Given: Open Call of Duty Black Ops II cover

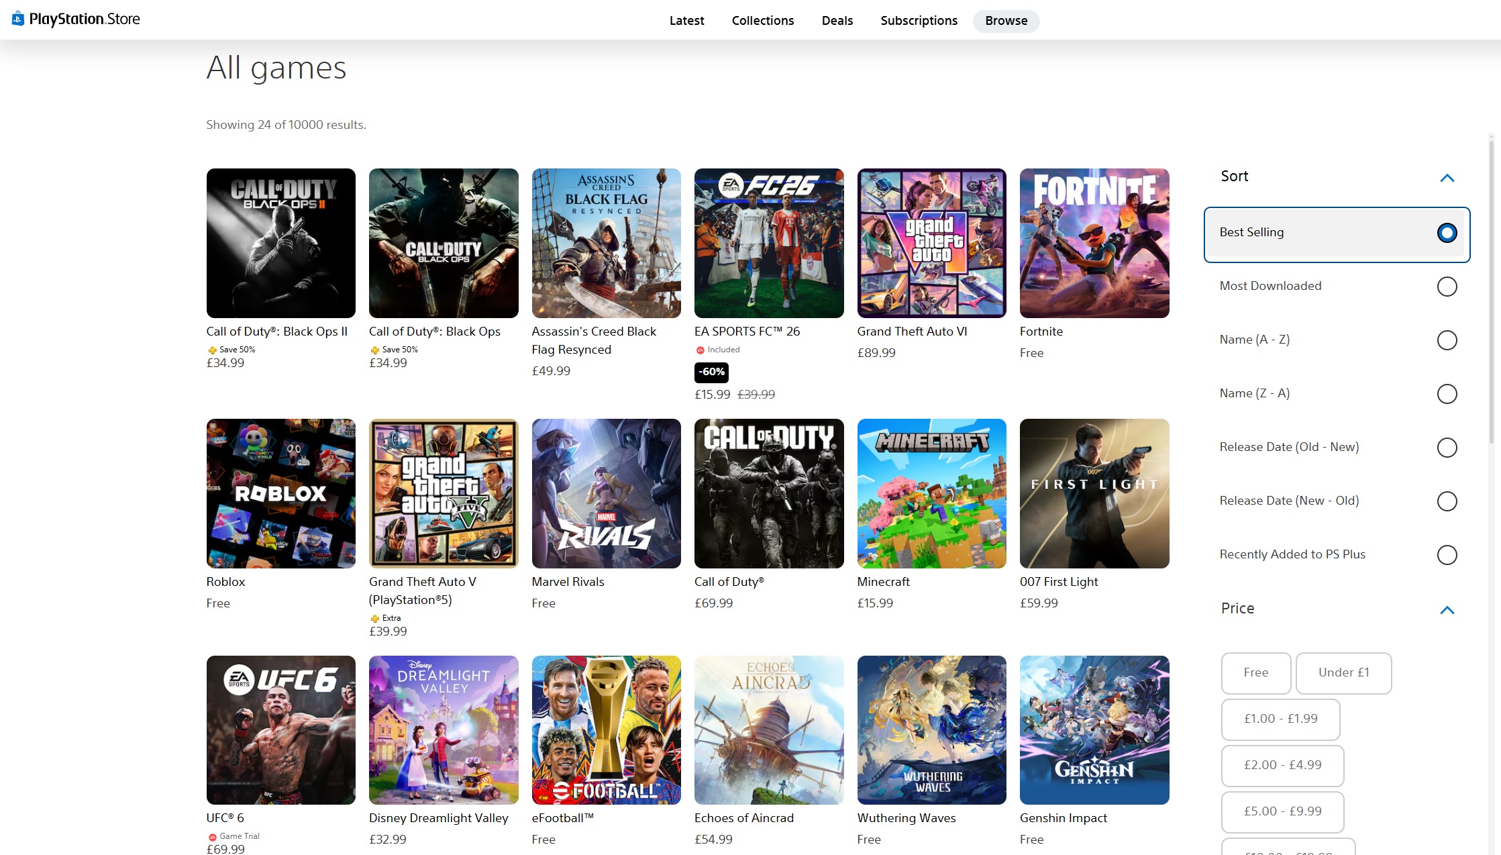Looking at the screenshot, I should (x=280, y=243).
